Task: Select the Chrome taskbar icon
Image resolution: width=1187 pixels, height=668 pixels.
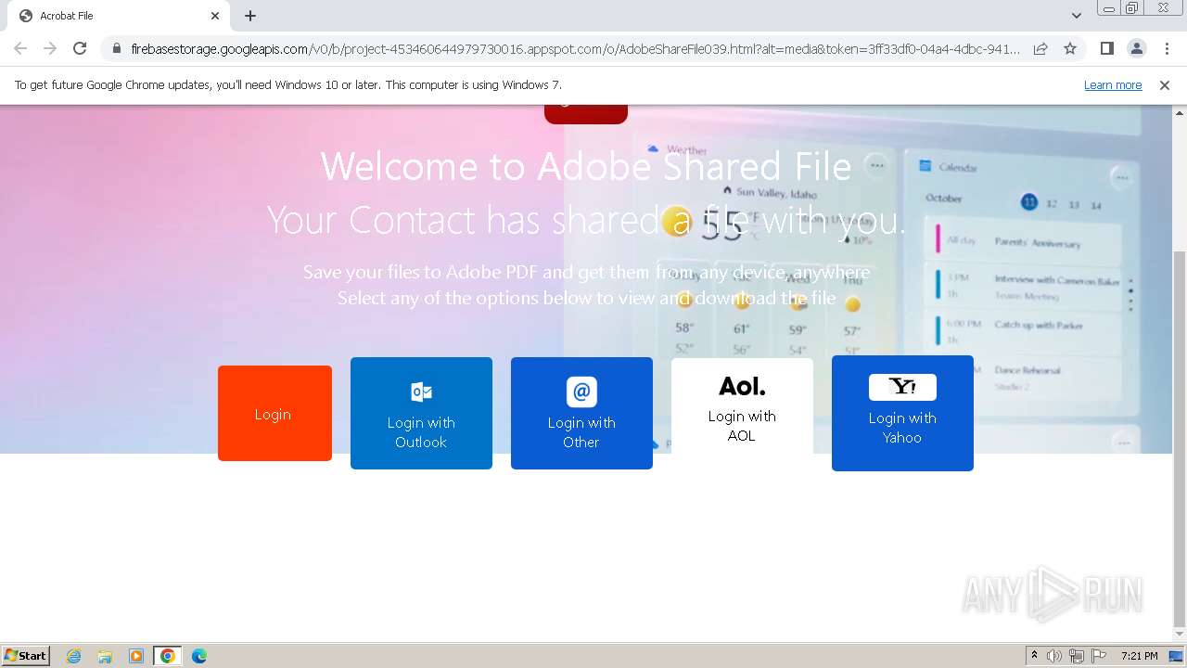Action: [x=168, y=656]
